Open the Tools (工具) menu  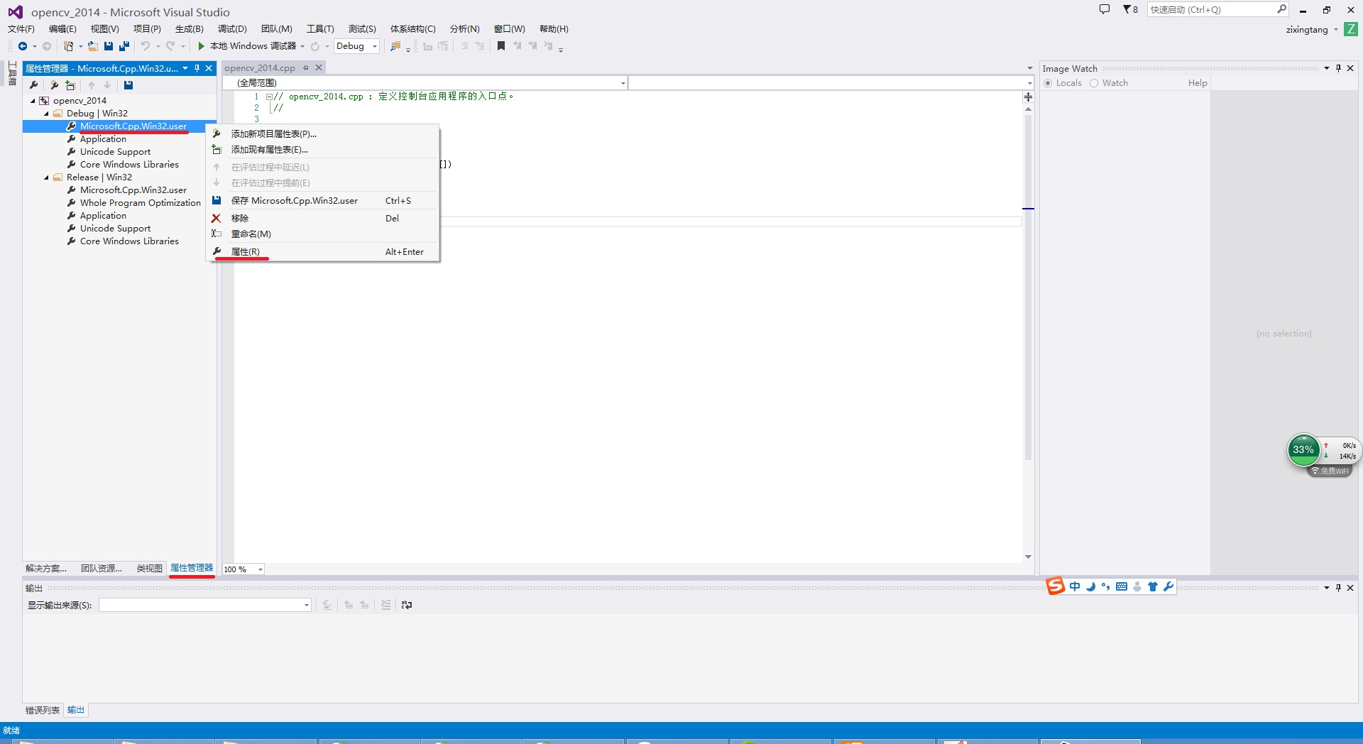320,29
